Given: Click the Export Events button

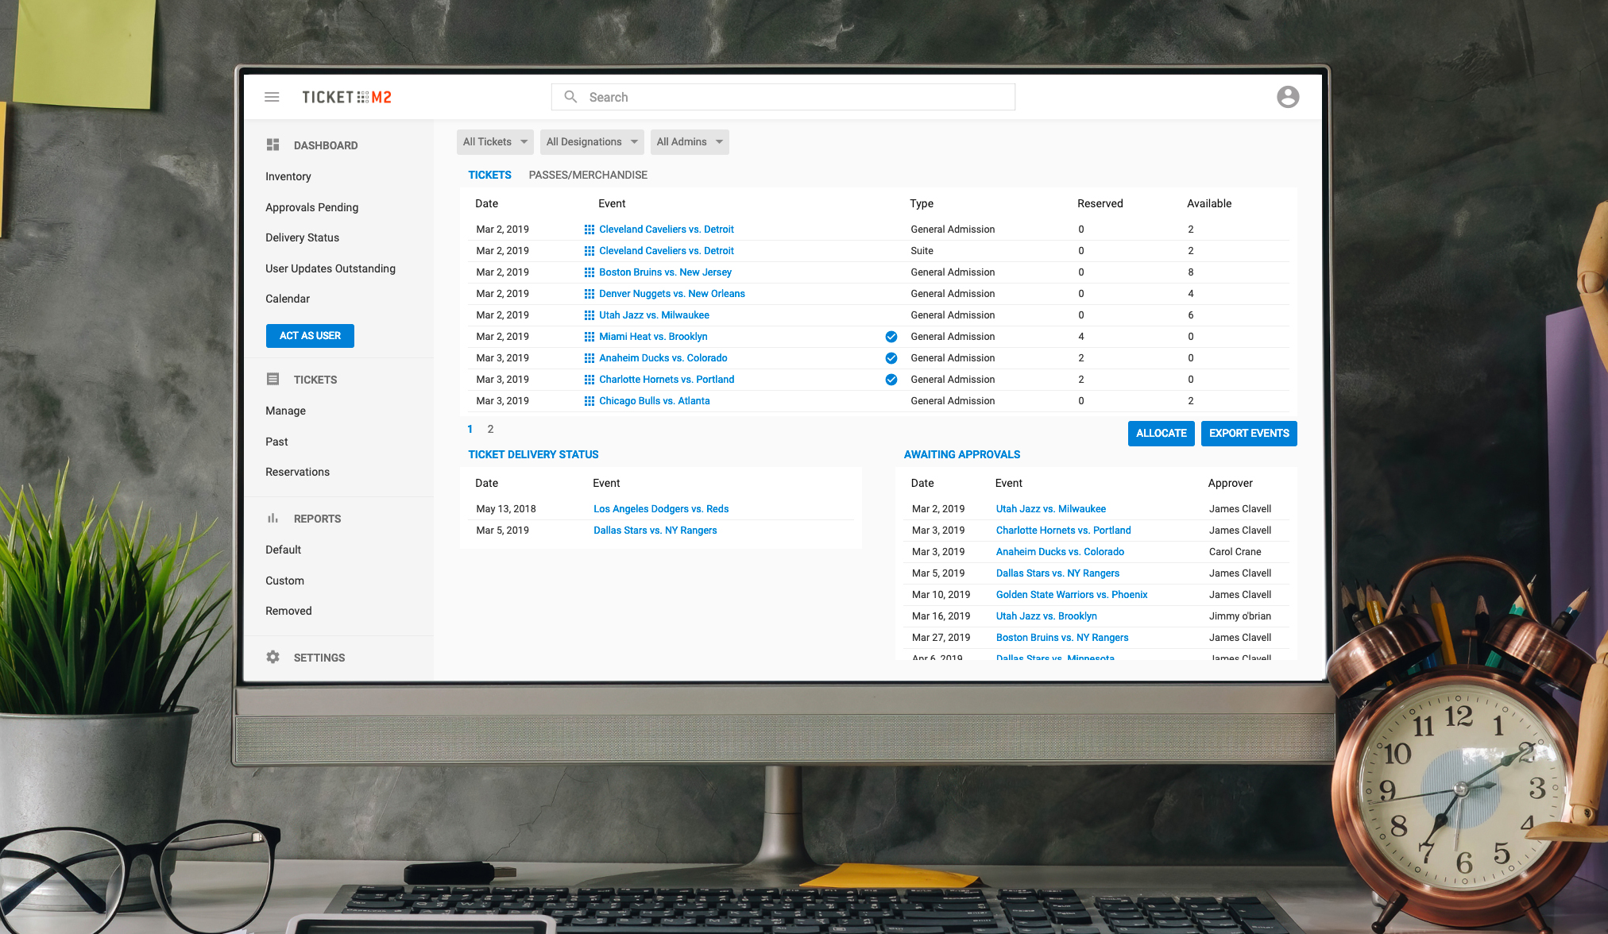Looking at the screenshot, I should (1248, 434).
